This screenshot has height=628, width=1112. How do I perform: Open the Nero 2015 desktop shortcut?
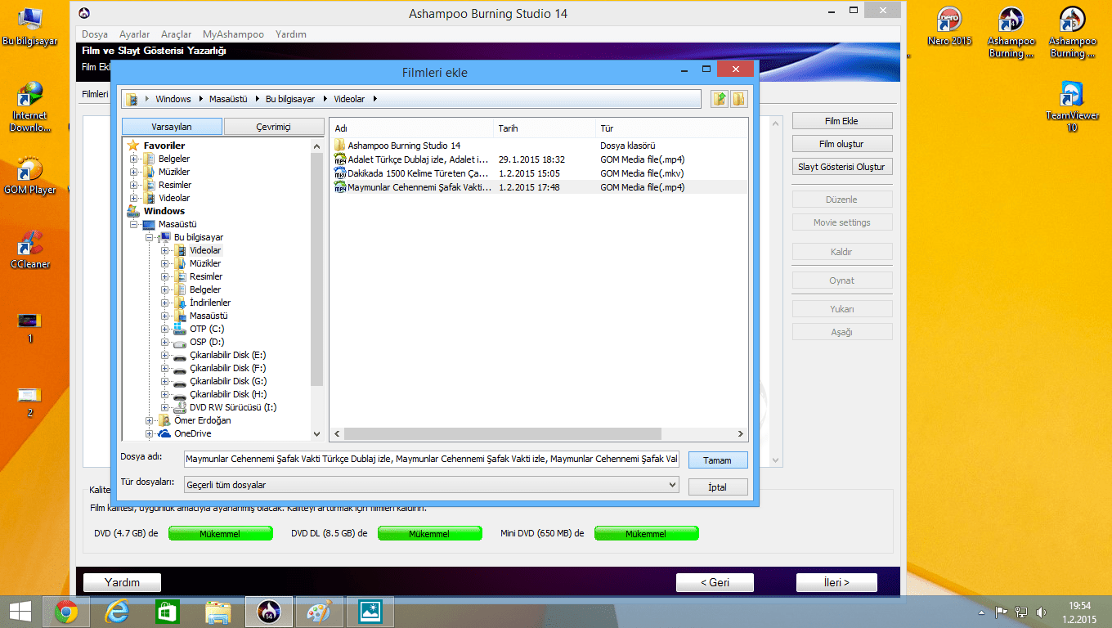coord(949,27)
